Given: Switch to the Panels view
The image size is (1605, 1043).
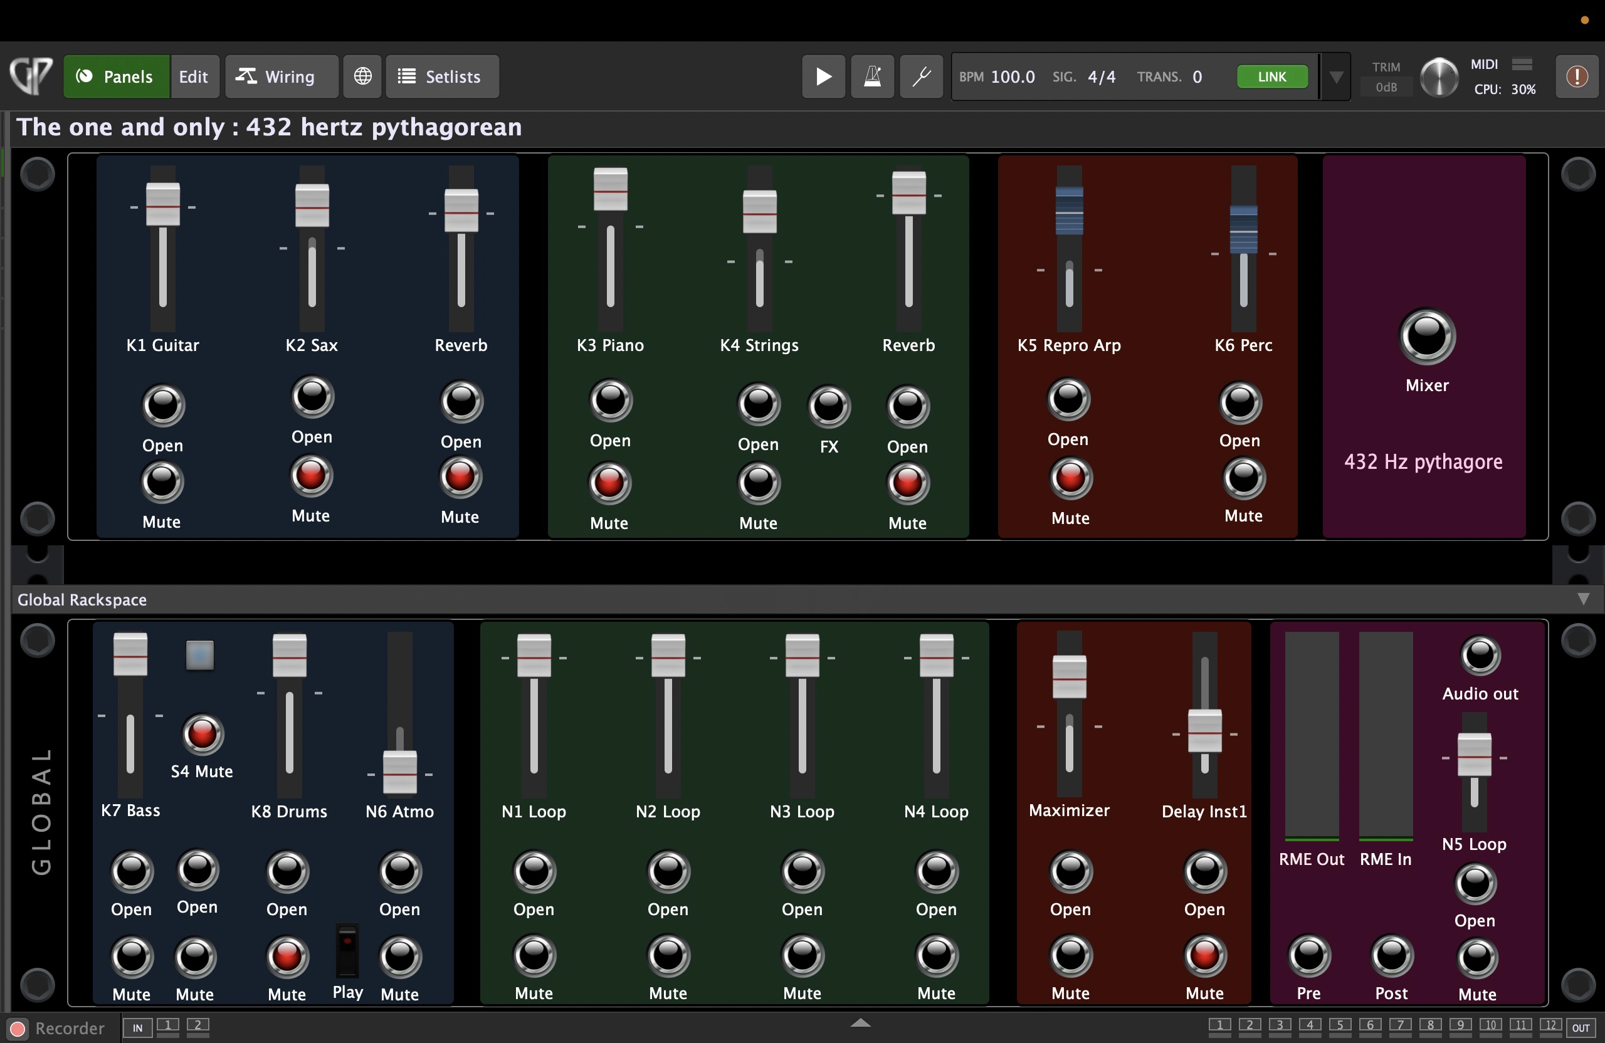Looking at the screenshot, I should tap(117, 77).
